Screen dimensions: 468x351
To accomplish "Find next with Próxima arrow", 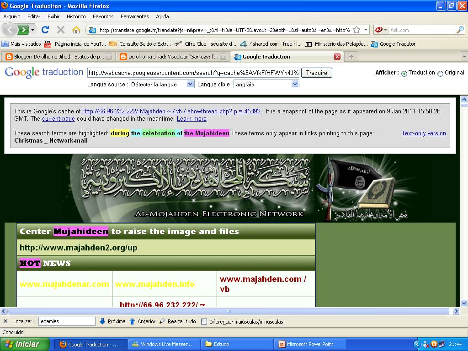I will coord(112,321).
